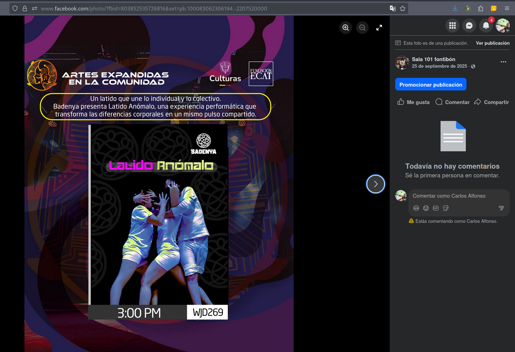Open the browser hamburger application menu
Screen dimensions: 515x352
tap(507, 8)
